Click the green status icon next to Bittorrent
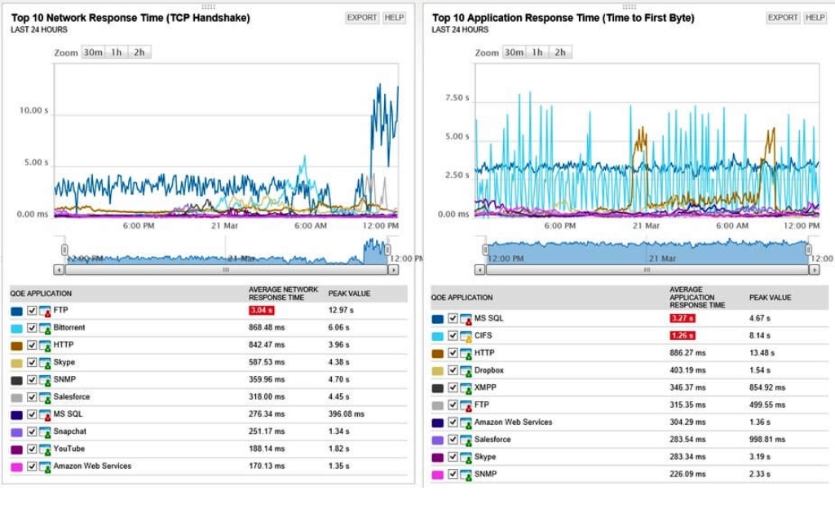Screen dimensions: 835x522 (46, 329)
